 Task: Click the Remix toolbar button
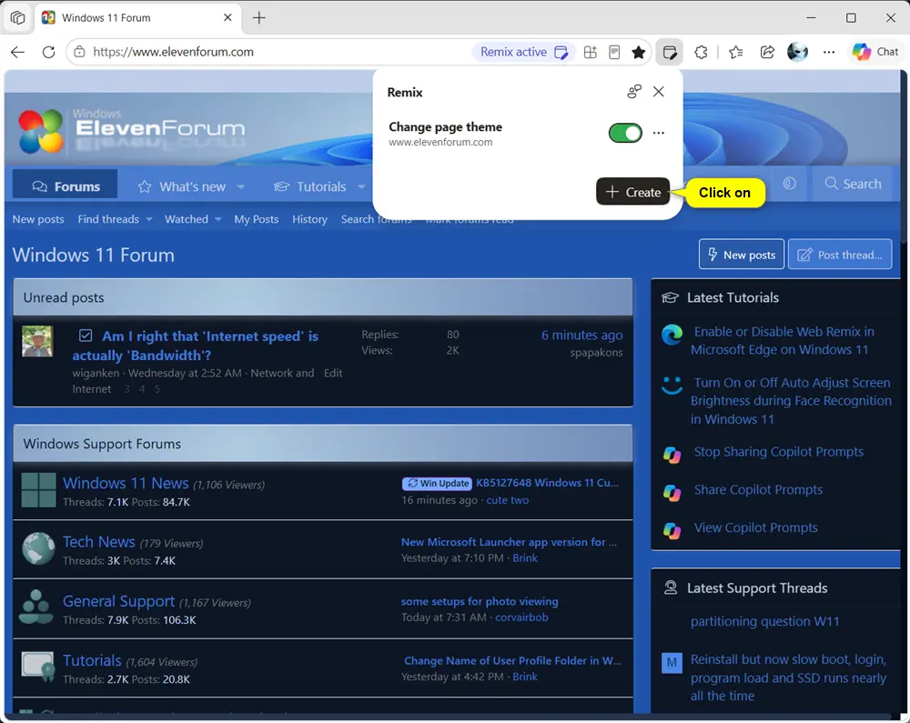click(x=669, y=52)
